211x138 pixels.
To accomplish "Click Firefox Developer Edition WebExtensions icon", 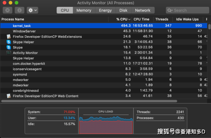I will tap(9, 37).
